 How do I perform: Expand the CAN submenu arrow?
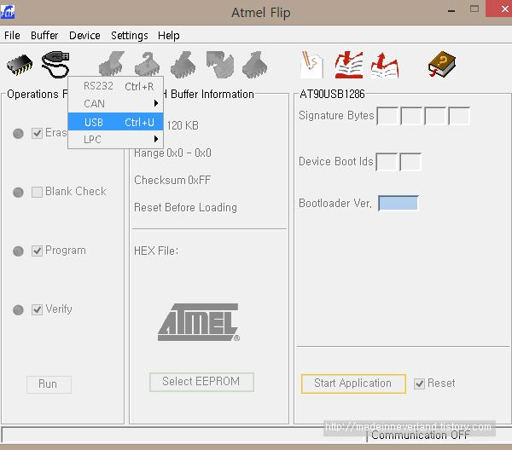pos(156,103)
